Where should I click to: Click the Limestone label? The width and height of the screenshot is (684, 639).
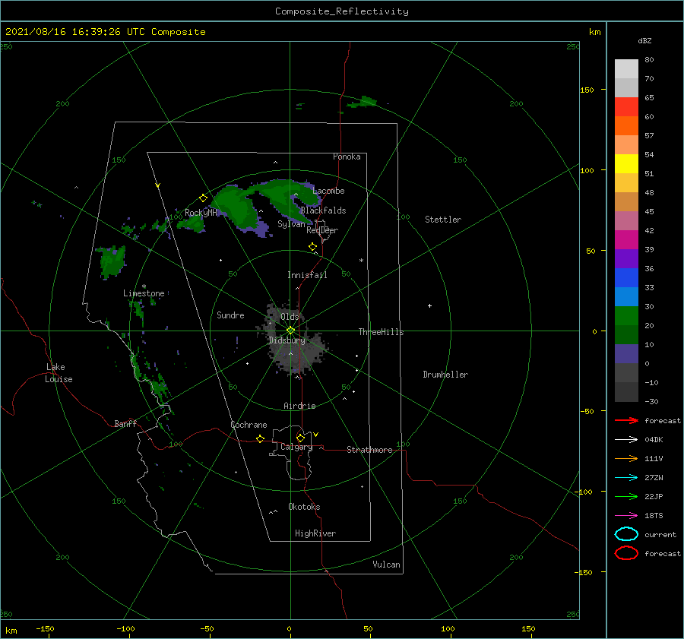coord(144,293)
